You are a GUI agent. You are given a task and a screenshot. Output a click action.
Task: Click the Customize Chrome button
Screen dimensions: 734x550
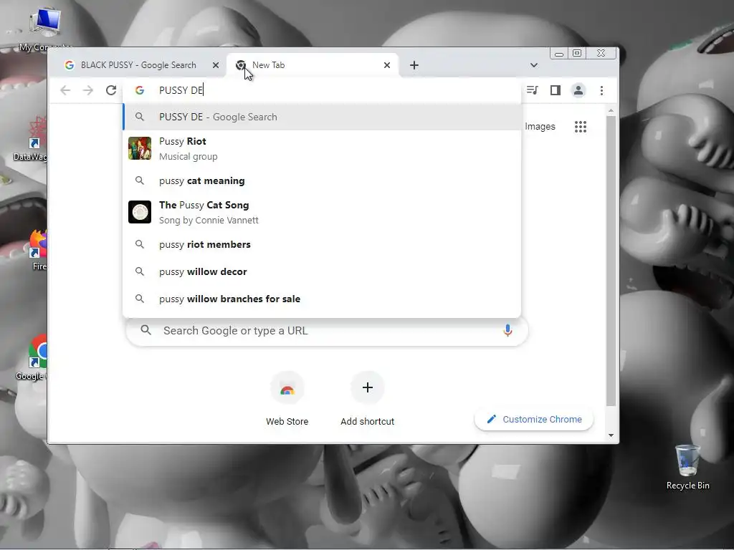[534, 419]
